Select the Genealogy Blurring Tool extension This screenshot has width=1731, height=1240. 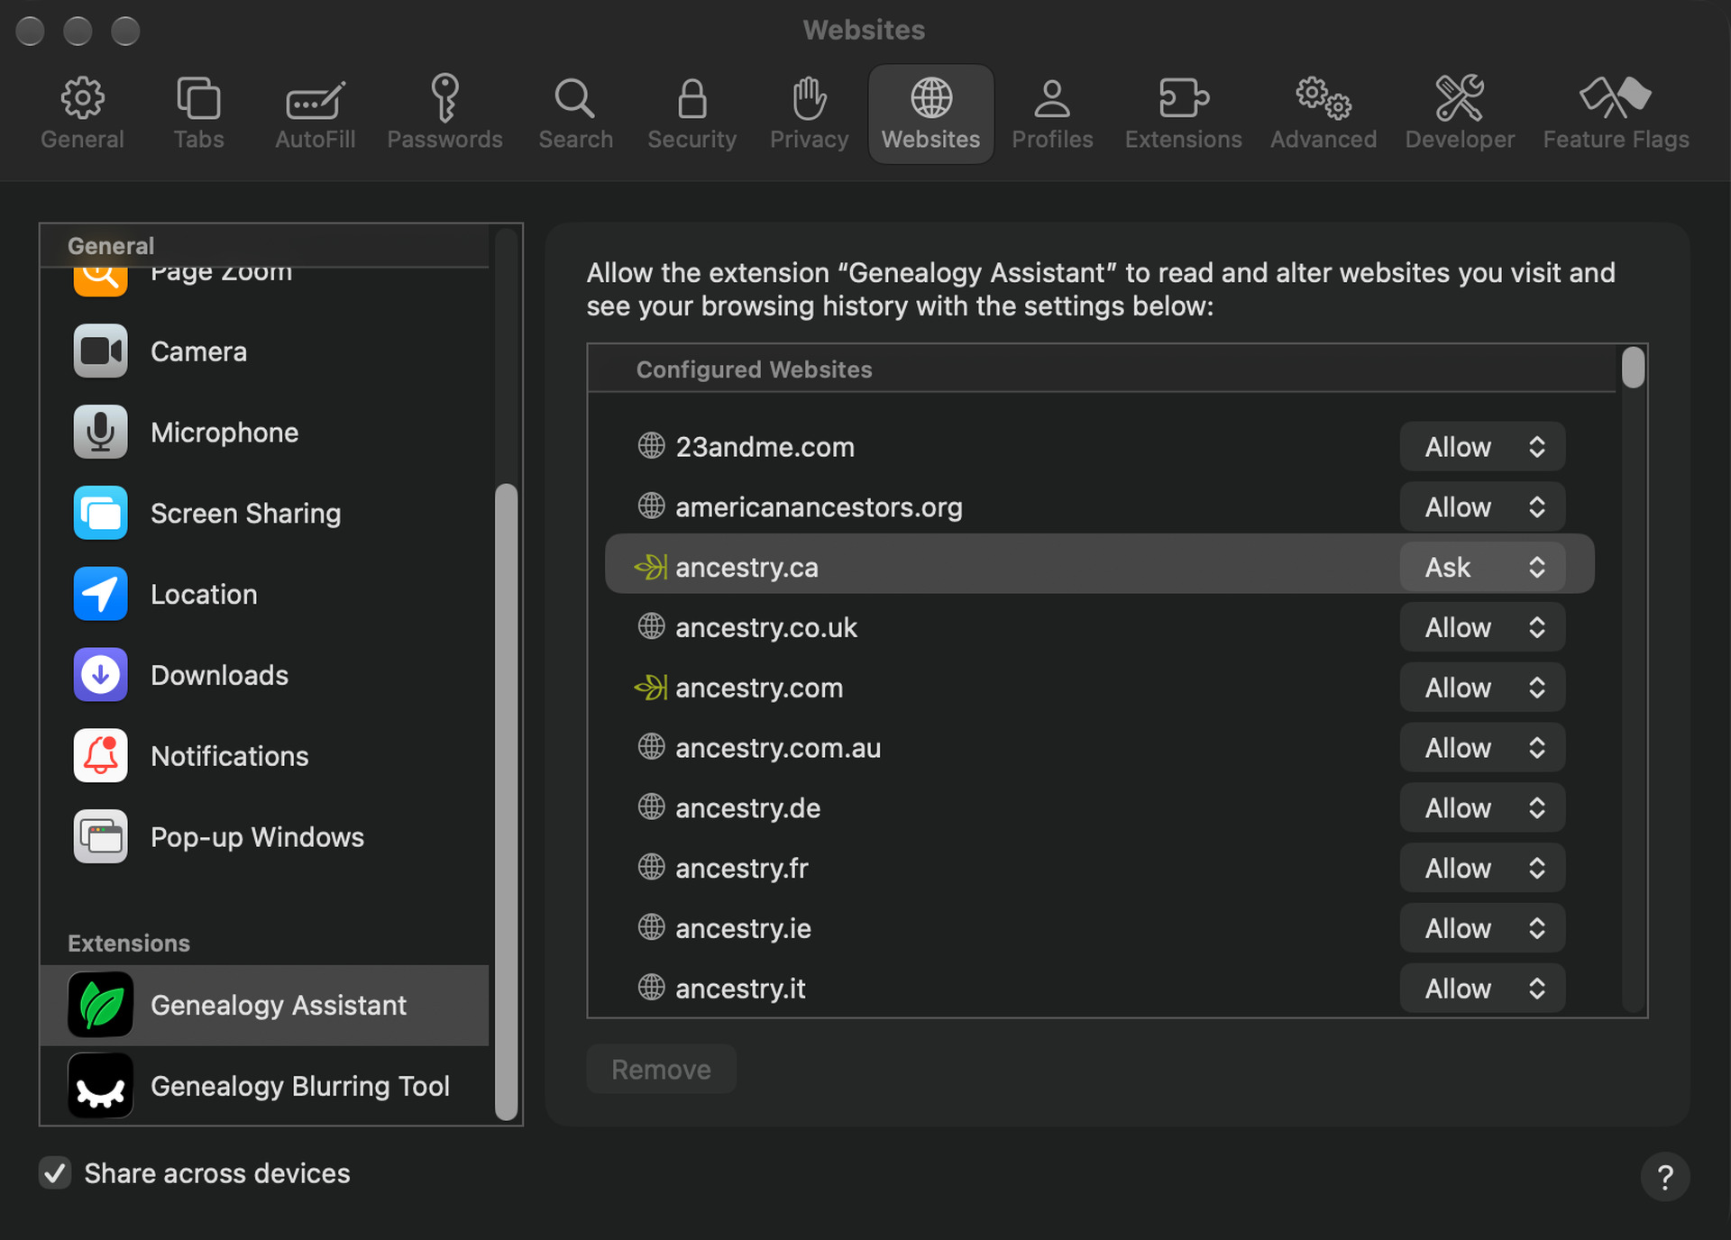(x=264, y=1086)
